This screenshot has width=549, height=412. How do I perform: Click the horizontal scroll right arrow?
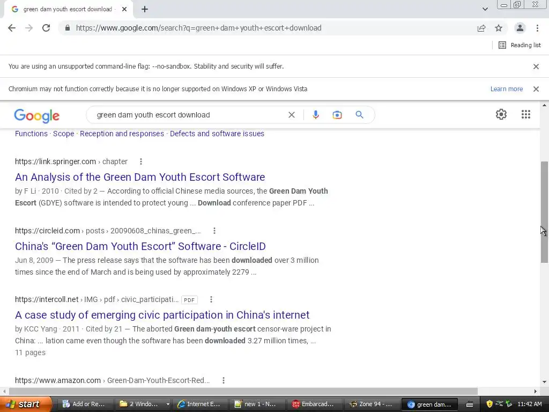pyautogui.click(x=536, y=391)
